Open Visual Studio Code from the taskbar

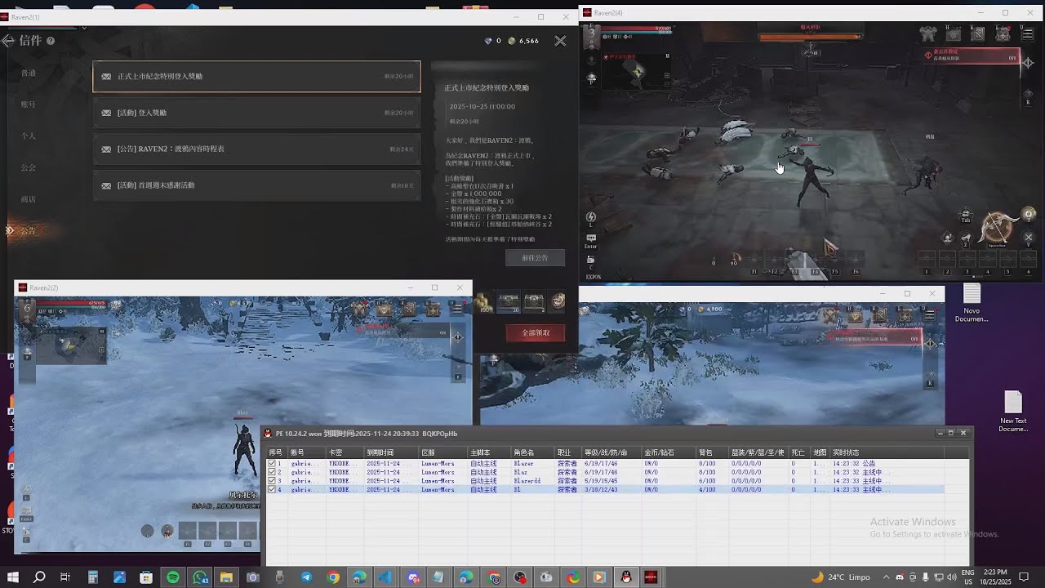386,577
